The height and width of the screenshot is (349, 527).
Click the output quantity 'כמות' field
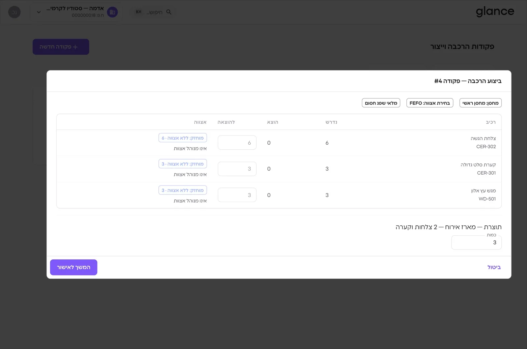coord(476,243)
